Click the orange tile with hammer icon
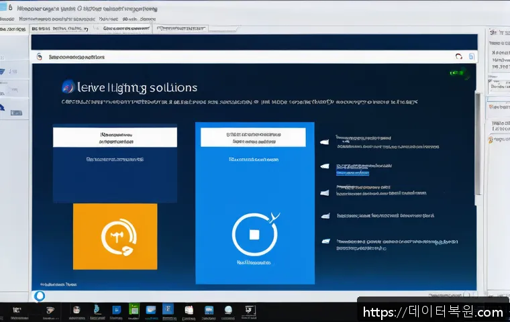Image resolution: width=510 pixels, height=322 pixels. (115, 236)
